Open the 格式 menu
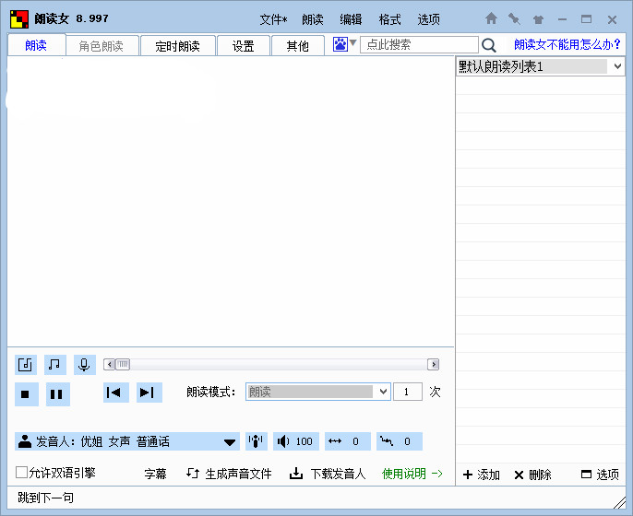The width and height of the screenshot is (633, 516). (389, 19)
